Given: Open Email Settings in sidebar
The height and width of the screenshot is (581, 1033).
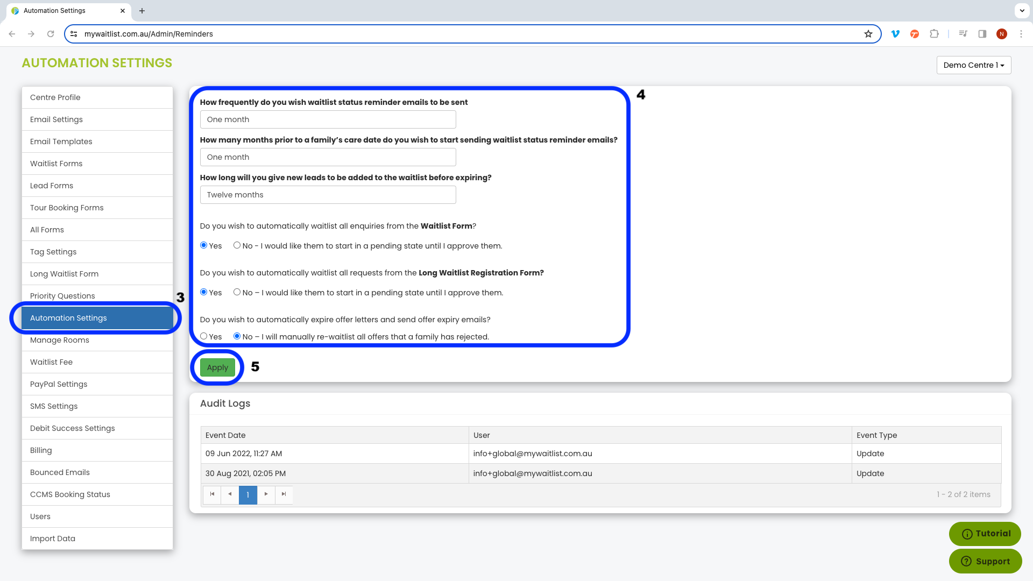Looking at the screenshot, I should click(x=97, y=119).
